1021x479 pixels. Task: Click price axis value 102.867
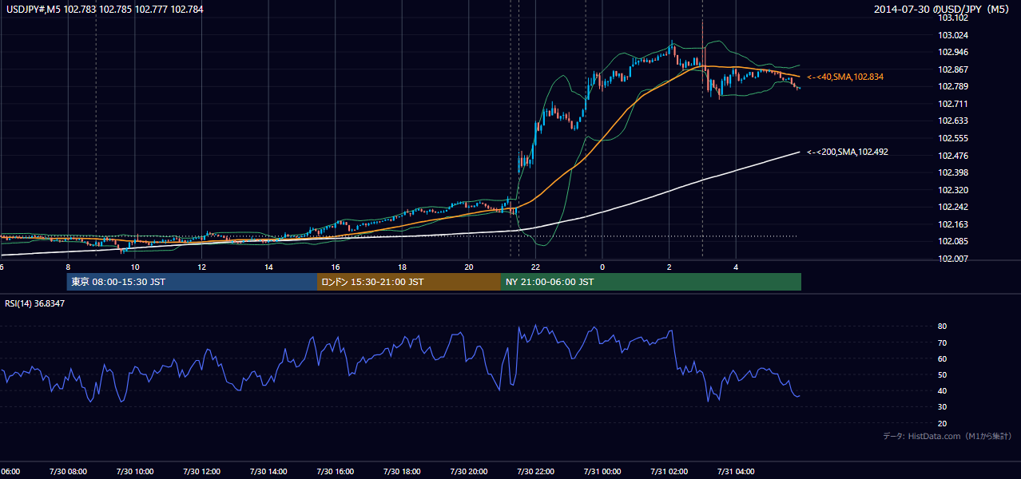952,69
